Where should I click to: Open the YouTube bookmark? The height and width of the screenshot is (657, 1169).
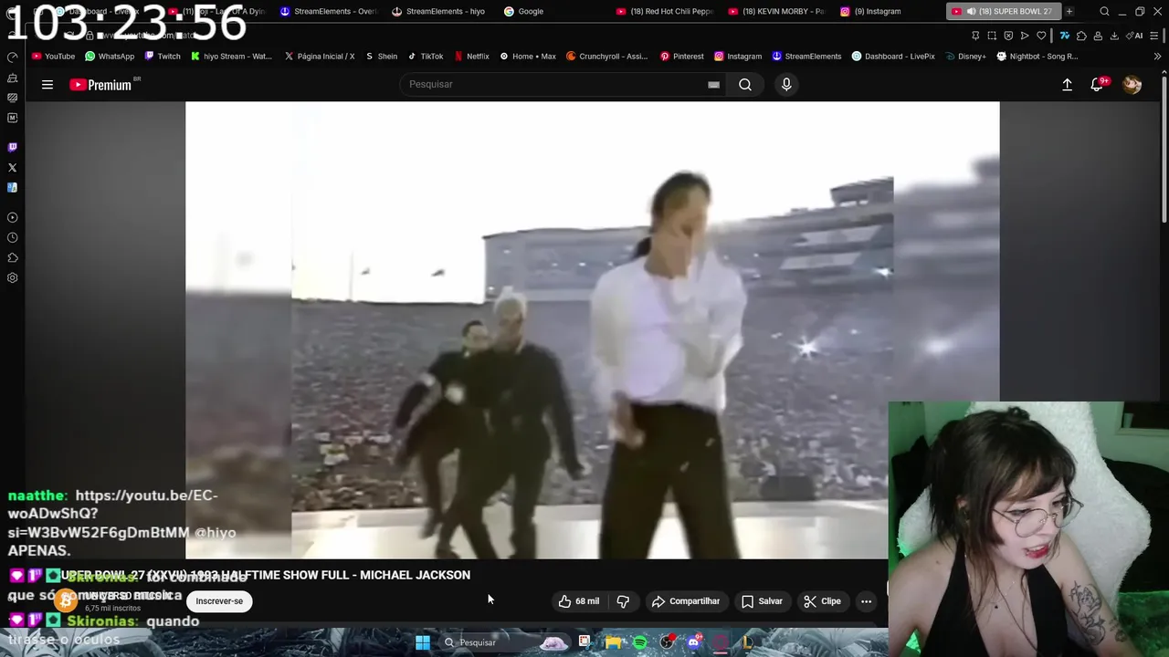(53, 57)
